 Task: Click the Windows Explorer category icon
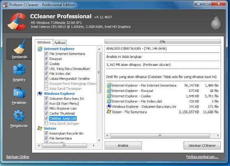pyautogui.click(x=40, y=93)
